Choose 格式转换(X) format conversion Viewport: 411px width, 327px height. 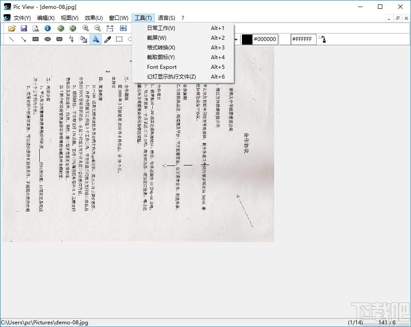pyautogui.click(x=183, y=47)
